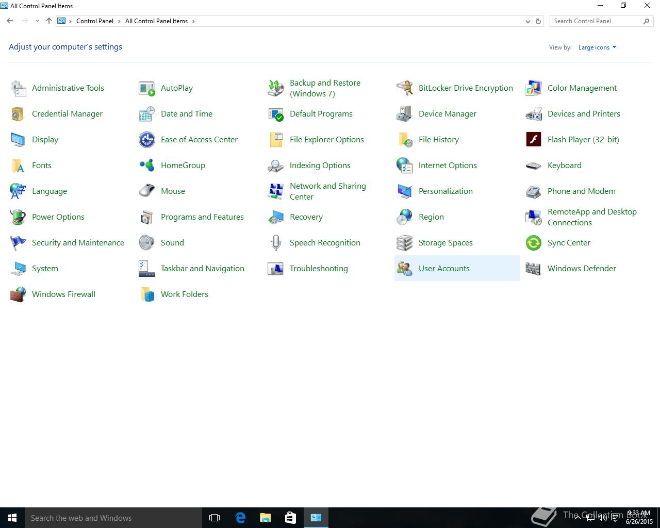This screenshot has height=528, width=660.
Task: Open the Windows Firewall brick icon
Action: [18, 294]
